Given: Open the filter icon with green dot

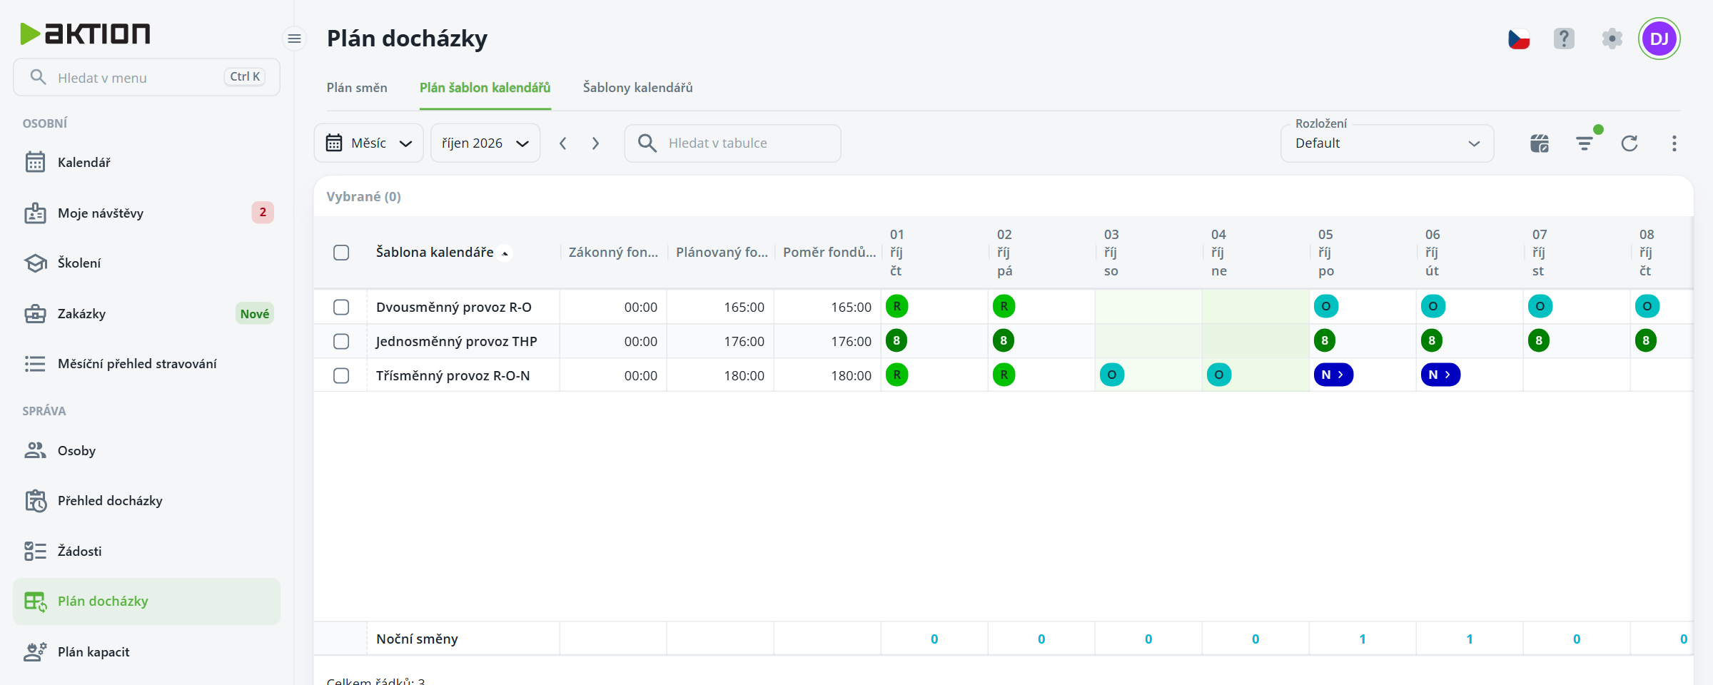Looking at the screenshot, I should pyautogui.click(x=1585, y=143).
